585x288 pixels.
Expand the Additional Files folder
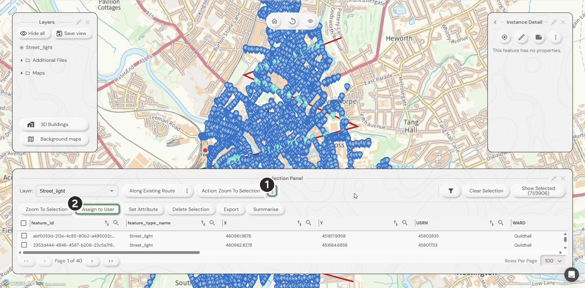tap(22, 60)
